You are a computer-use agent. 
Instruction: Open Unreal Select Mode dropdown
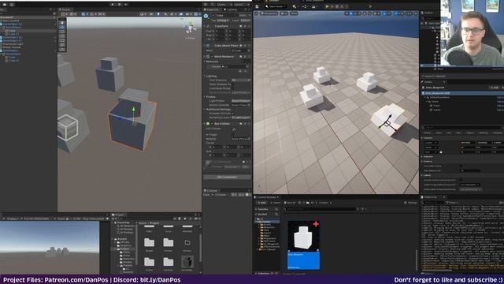[x=276, y=6]
